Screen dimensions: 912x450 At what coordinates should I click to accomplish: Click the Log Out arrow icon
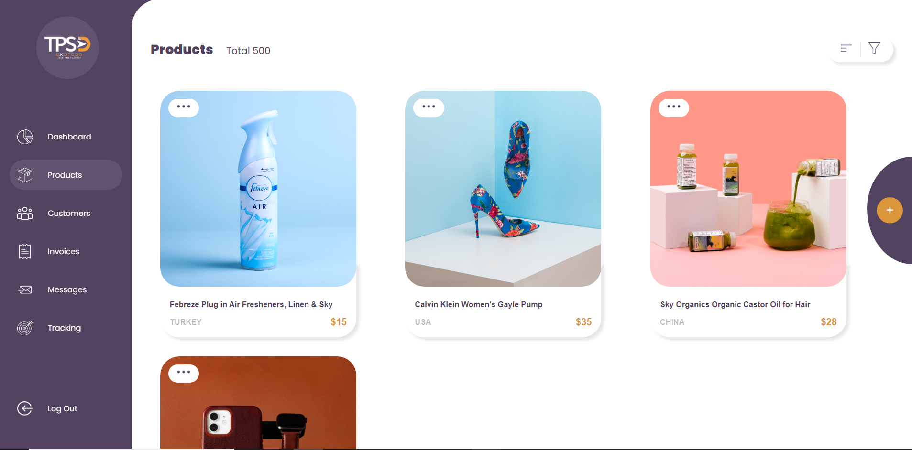25,408
